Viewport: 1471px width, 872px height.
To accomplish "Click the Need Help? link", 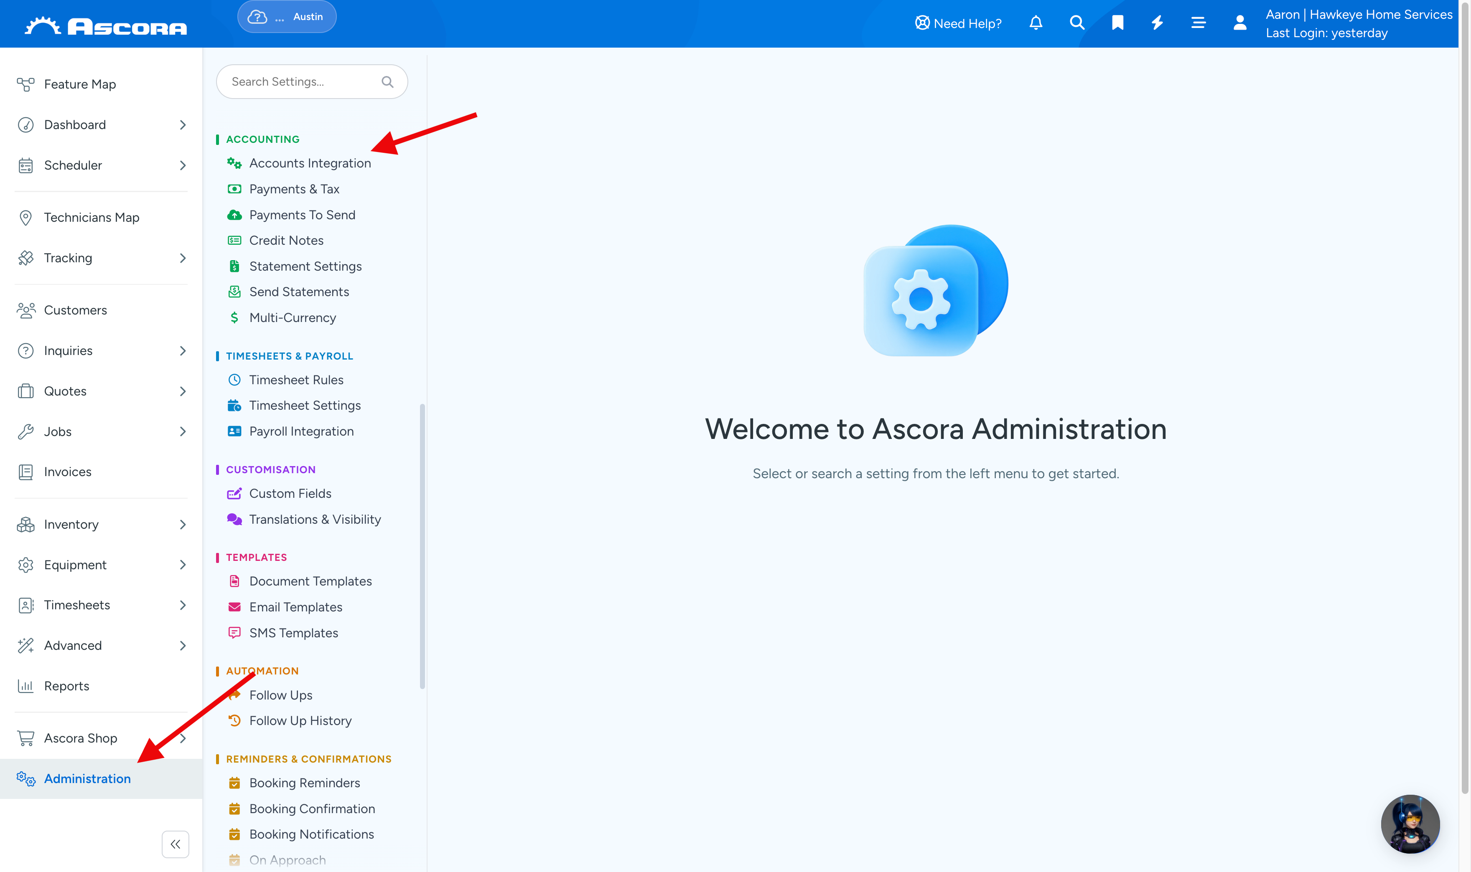I will point(958,23).
